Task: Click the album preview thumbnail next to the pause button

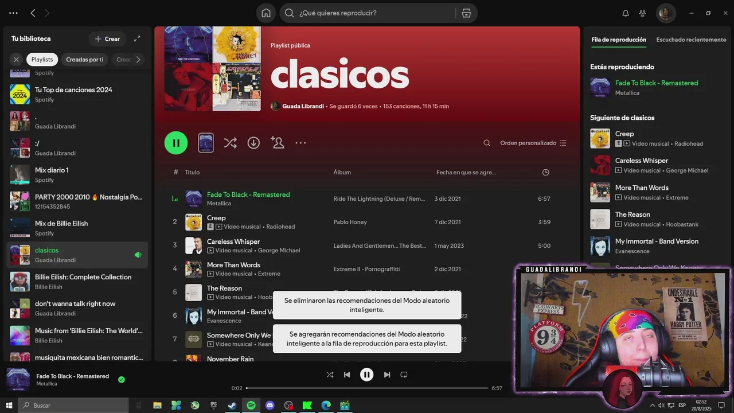Action: (x=206, y=143)
